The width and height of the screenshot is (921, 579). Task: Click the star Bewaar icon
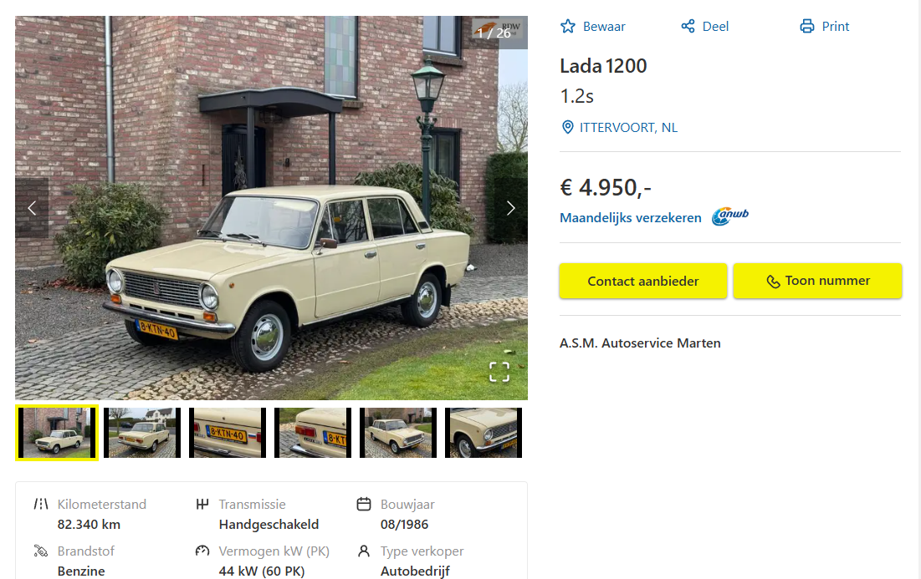568,27
